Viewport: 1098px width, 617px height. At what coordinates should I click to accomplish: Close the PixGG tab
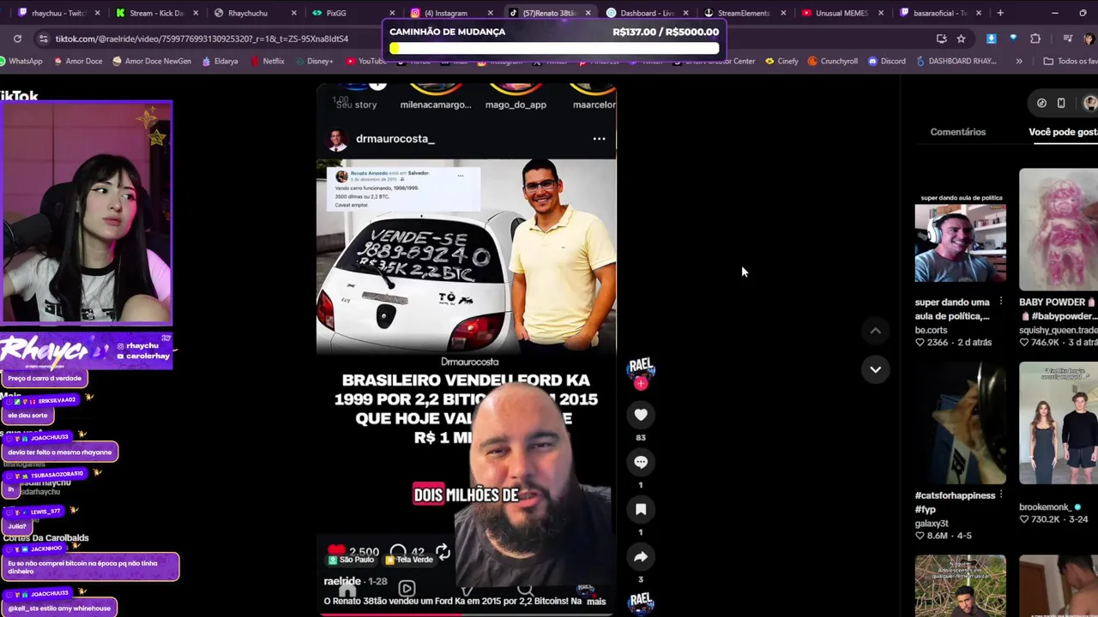tap(392, 13)
